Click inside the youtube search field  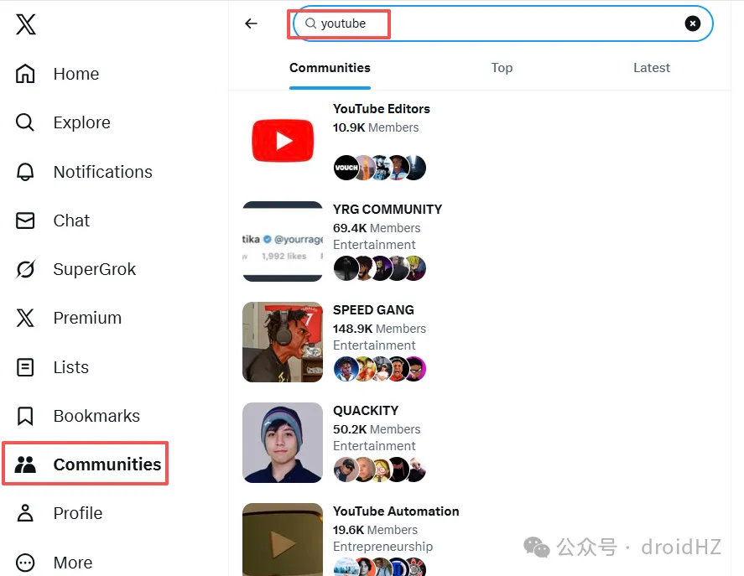(x=495, y=23)
